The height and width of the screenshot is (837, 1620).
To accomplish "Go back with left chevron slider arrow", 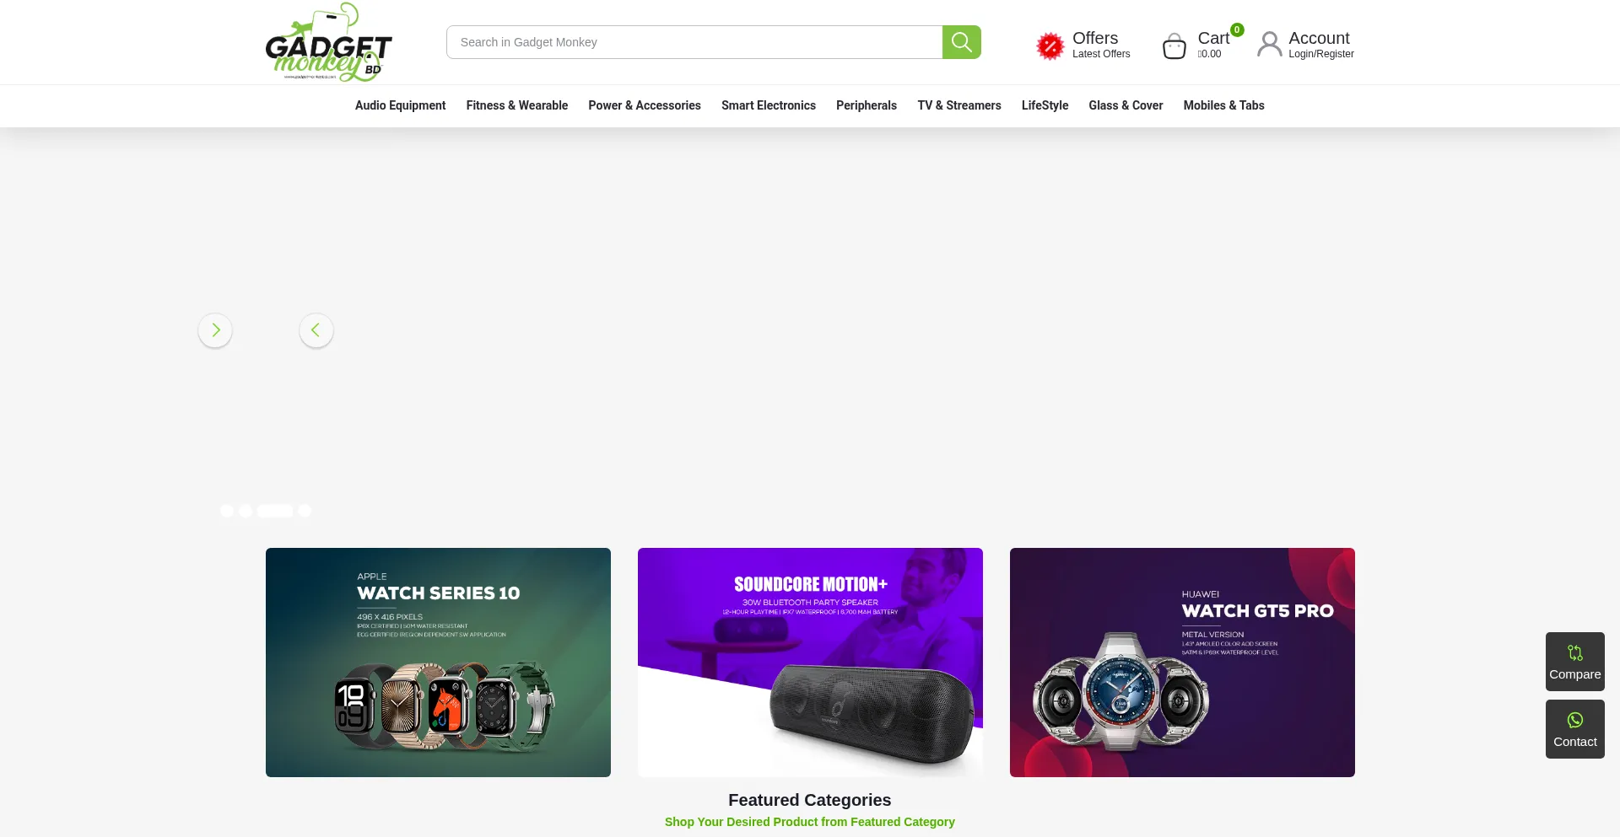I will (x=316, y=330).
